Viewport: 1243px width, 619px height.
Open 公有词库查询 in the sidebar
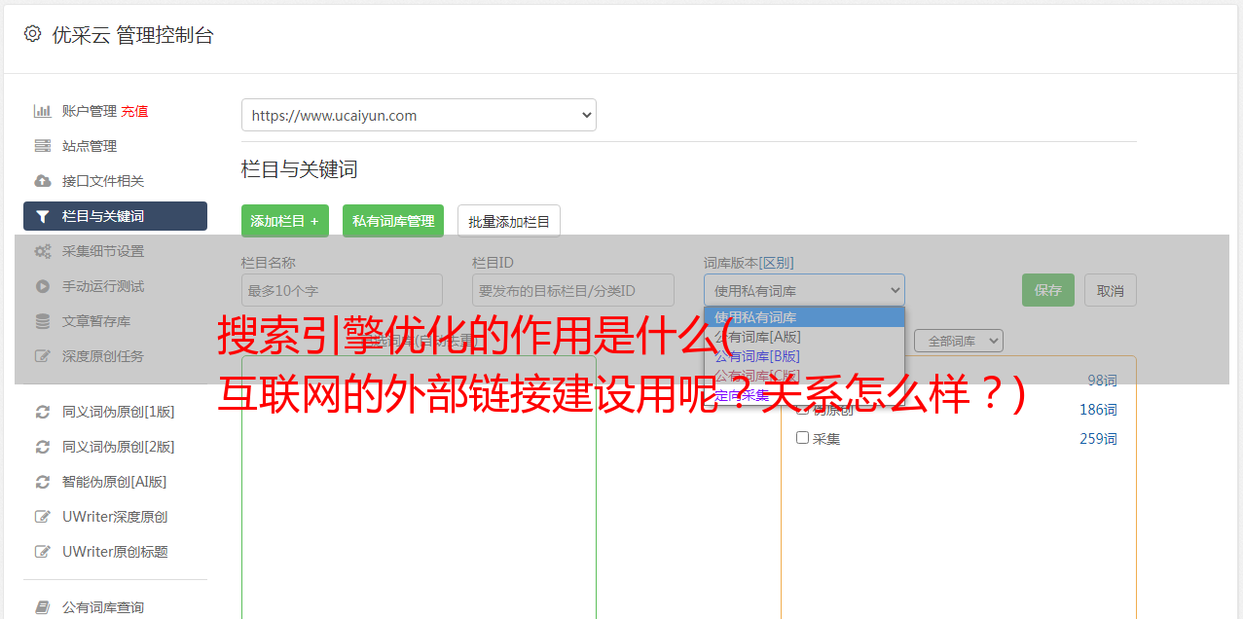coord(103,607)
